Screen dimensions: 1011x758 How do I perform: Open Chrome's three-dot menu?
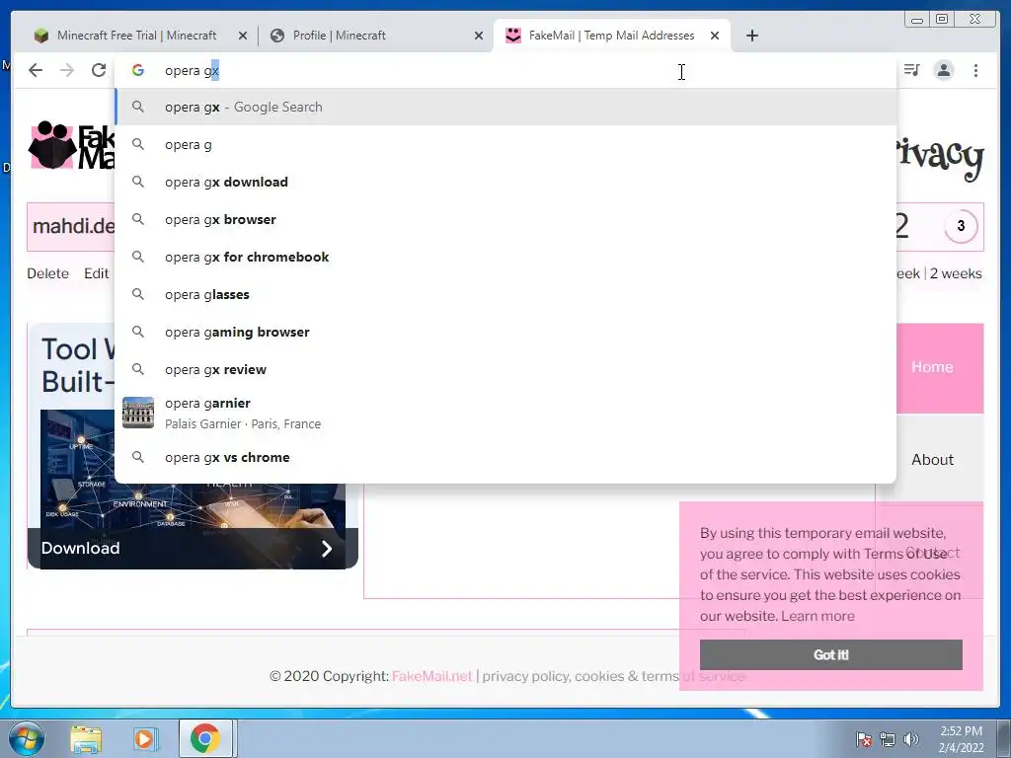coord(975,70)
